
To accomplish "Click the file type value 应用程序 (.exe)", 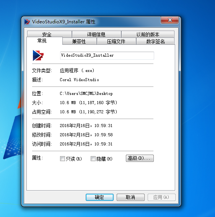I will click(x=77, y=70).
